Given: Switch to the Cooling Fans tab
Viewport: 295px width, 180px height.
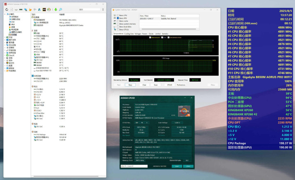Looking at the screenshot, I should (x=129, y=34).
